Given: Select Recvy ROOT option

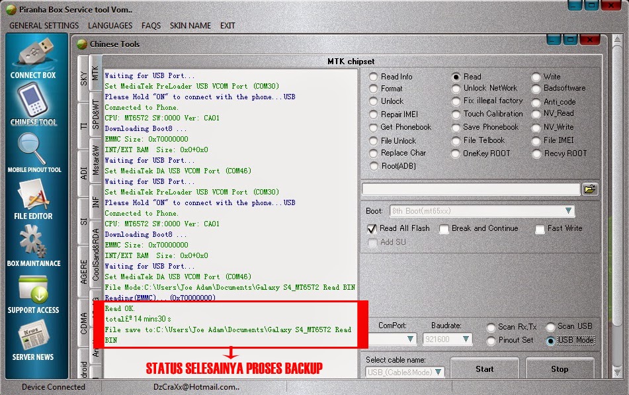Looking at the screenshot, I should tap(536, 154).
